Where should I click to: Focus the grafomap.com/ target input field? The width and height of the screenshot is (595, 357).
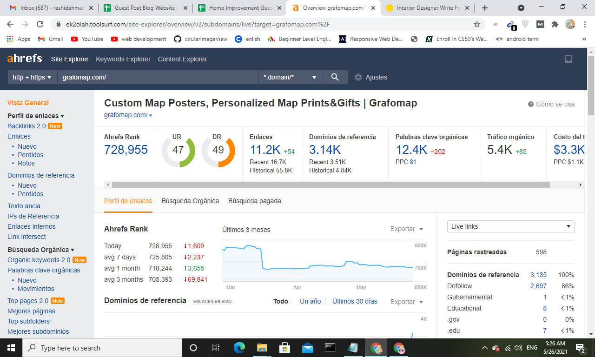(158, 77)
